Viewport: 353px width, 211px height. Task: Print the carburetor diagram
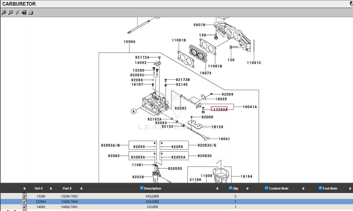coord(31,13)
